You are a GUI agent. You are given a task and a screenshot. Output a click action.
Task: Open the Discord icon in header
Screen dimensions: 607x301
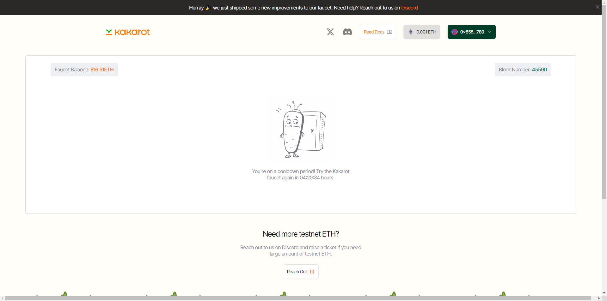coord(347,32)
